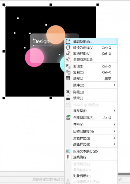The image size is (130, 184).
Task: Click the connector line wrap icon
Action: [x=68, y=157]
